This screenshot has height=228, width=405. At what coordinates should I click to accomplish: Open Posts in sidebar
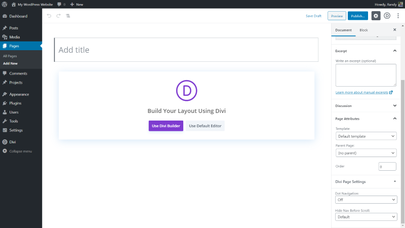[x=21, y=28]
